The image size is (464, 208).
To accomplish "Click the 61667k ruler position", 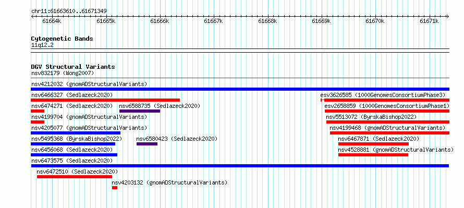I will tap(214, 21).
